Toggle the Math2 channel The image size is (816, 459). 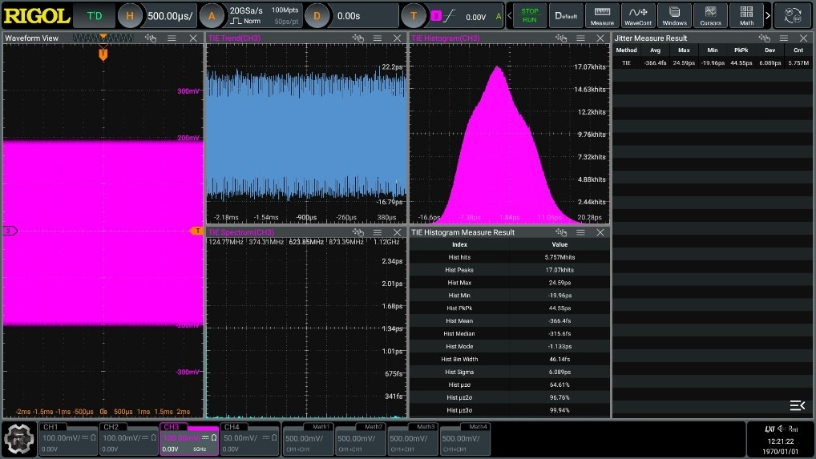click(360, 439)
